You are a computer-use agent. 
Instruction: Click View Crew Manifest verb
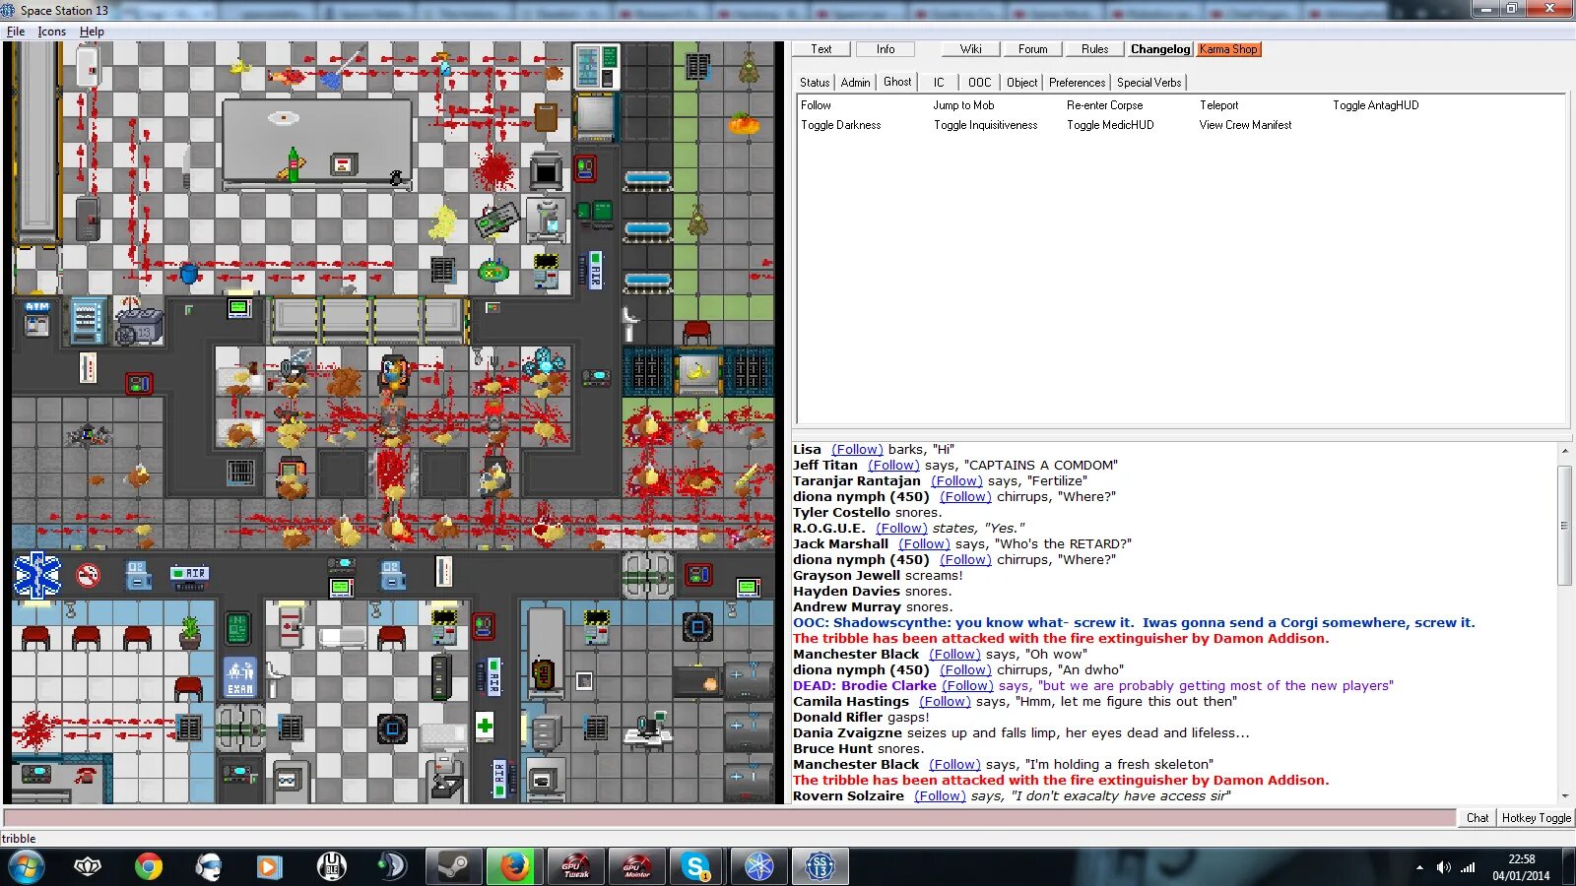(x=1245, y=125)
